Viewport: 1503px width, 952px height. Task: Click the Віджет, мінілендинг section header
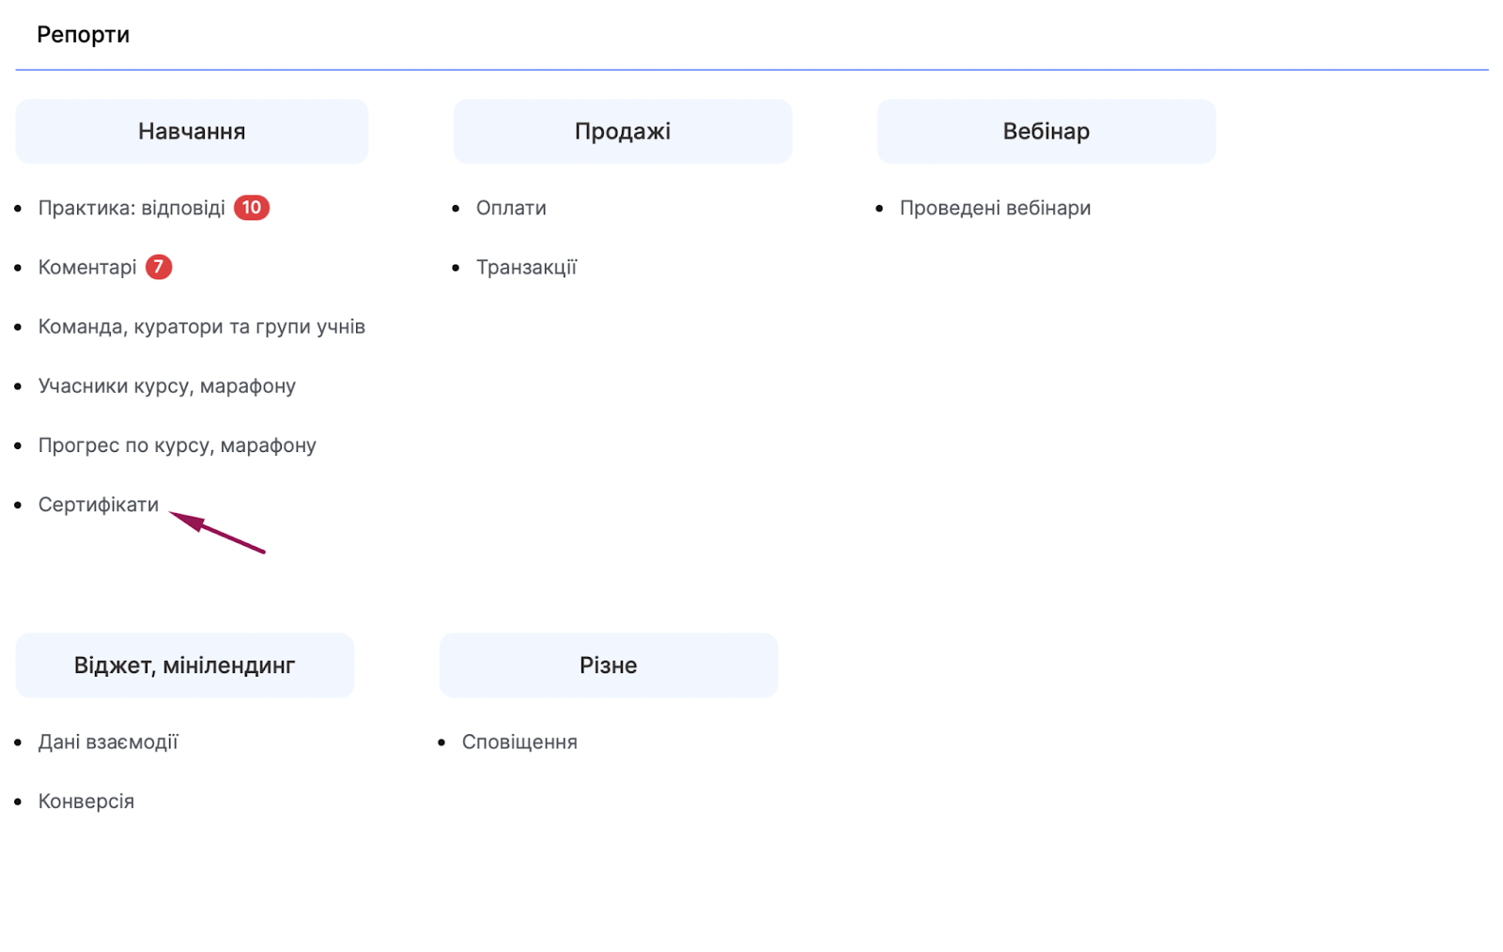184,665
